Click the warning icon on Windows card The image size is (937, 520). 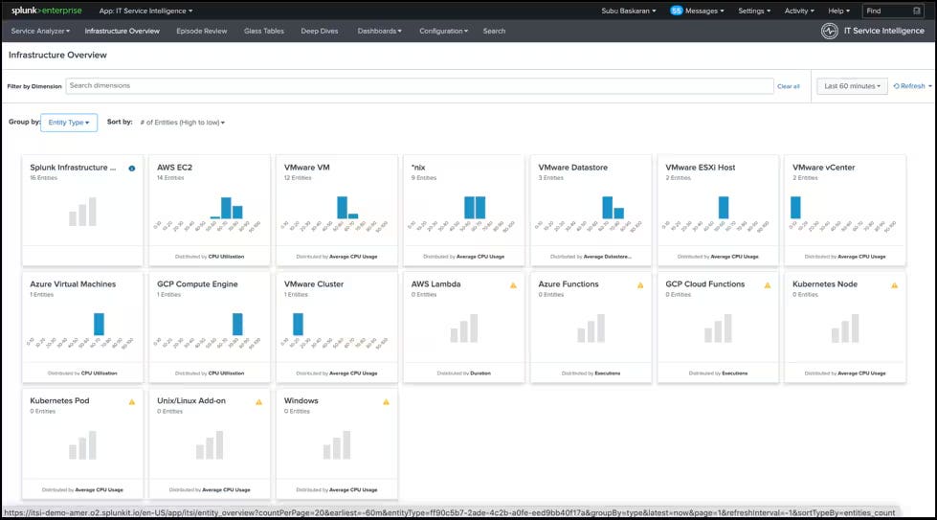click(x=386, y=401)
